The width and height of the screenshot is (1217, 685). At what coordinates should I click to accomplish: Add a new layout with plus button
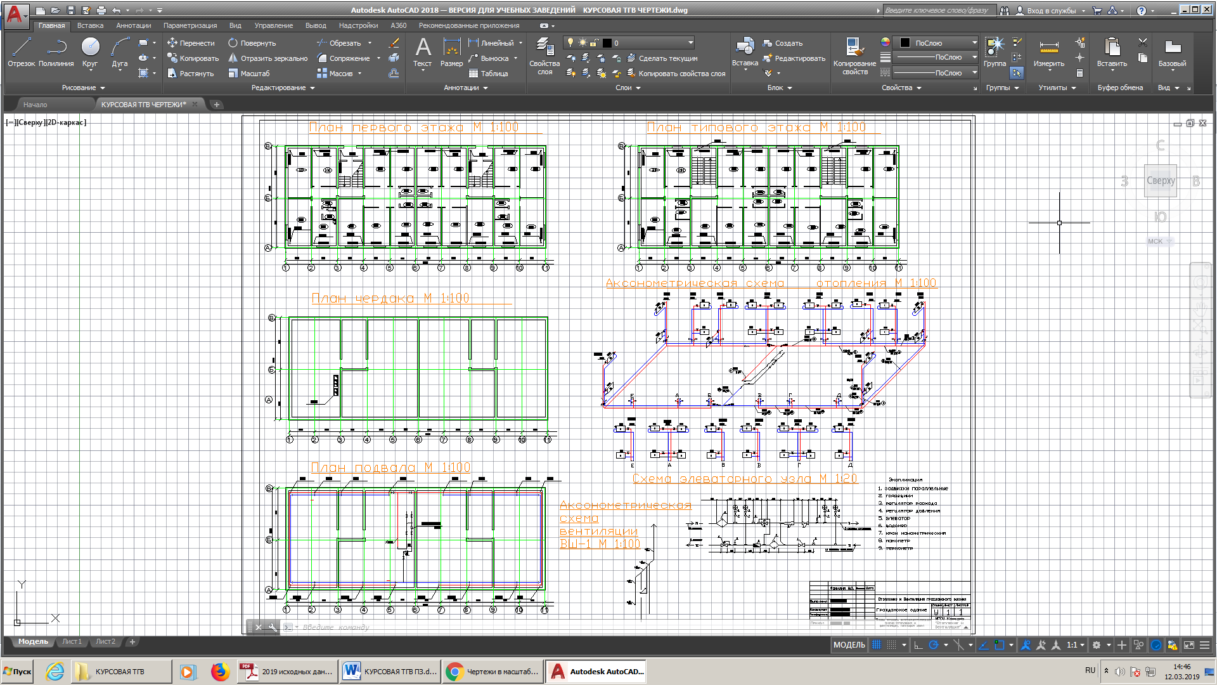click(132, 642)
